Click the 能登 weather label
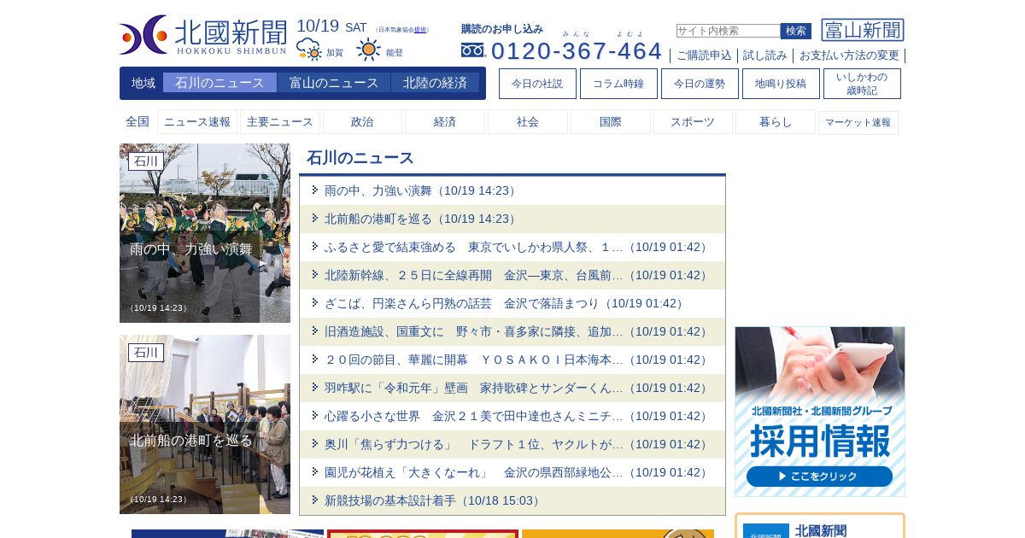Viewport: 1025px width, 538px height. pyautogui.click(x=395, y=53)
